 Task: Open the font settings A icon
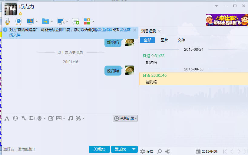(7, 118)
